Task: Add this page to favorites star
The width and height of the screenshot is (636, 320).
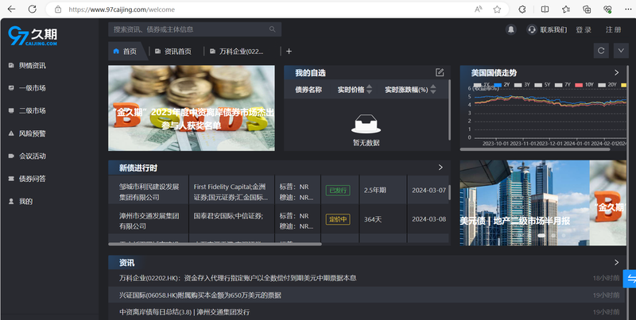Action: click(x=497, y=10)
